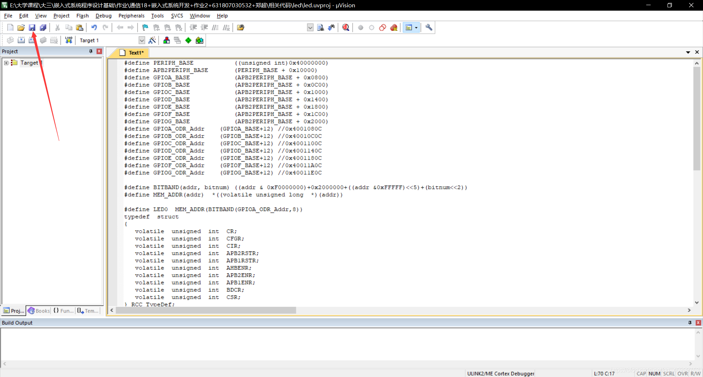Switch to the Templates tab
Viewport: 703px width, 377px height.
click(x=88, y=311)
